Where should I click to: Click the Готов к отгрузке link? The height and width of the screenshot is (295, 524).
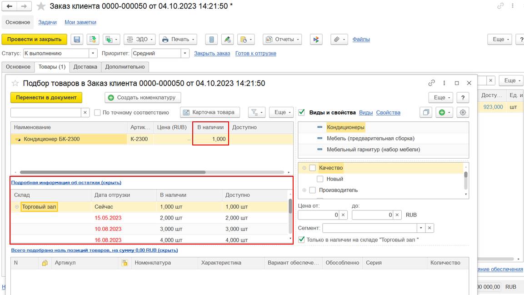255,53
